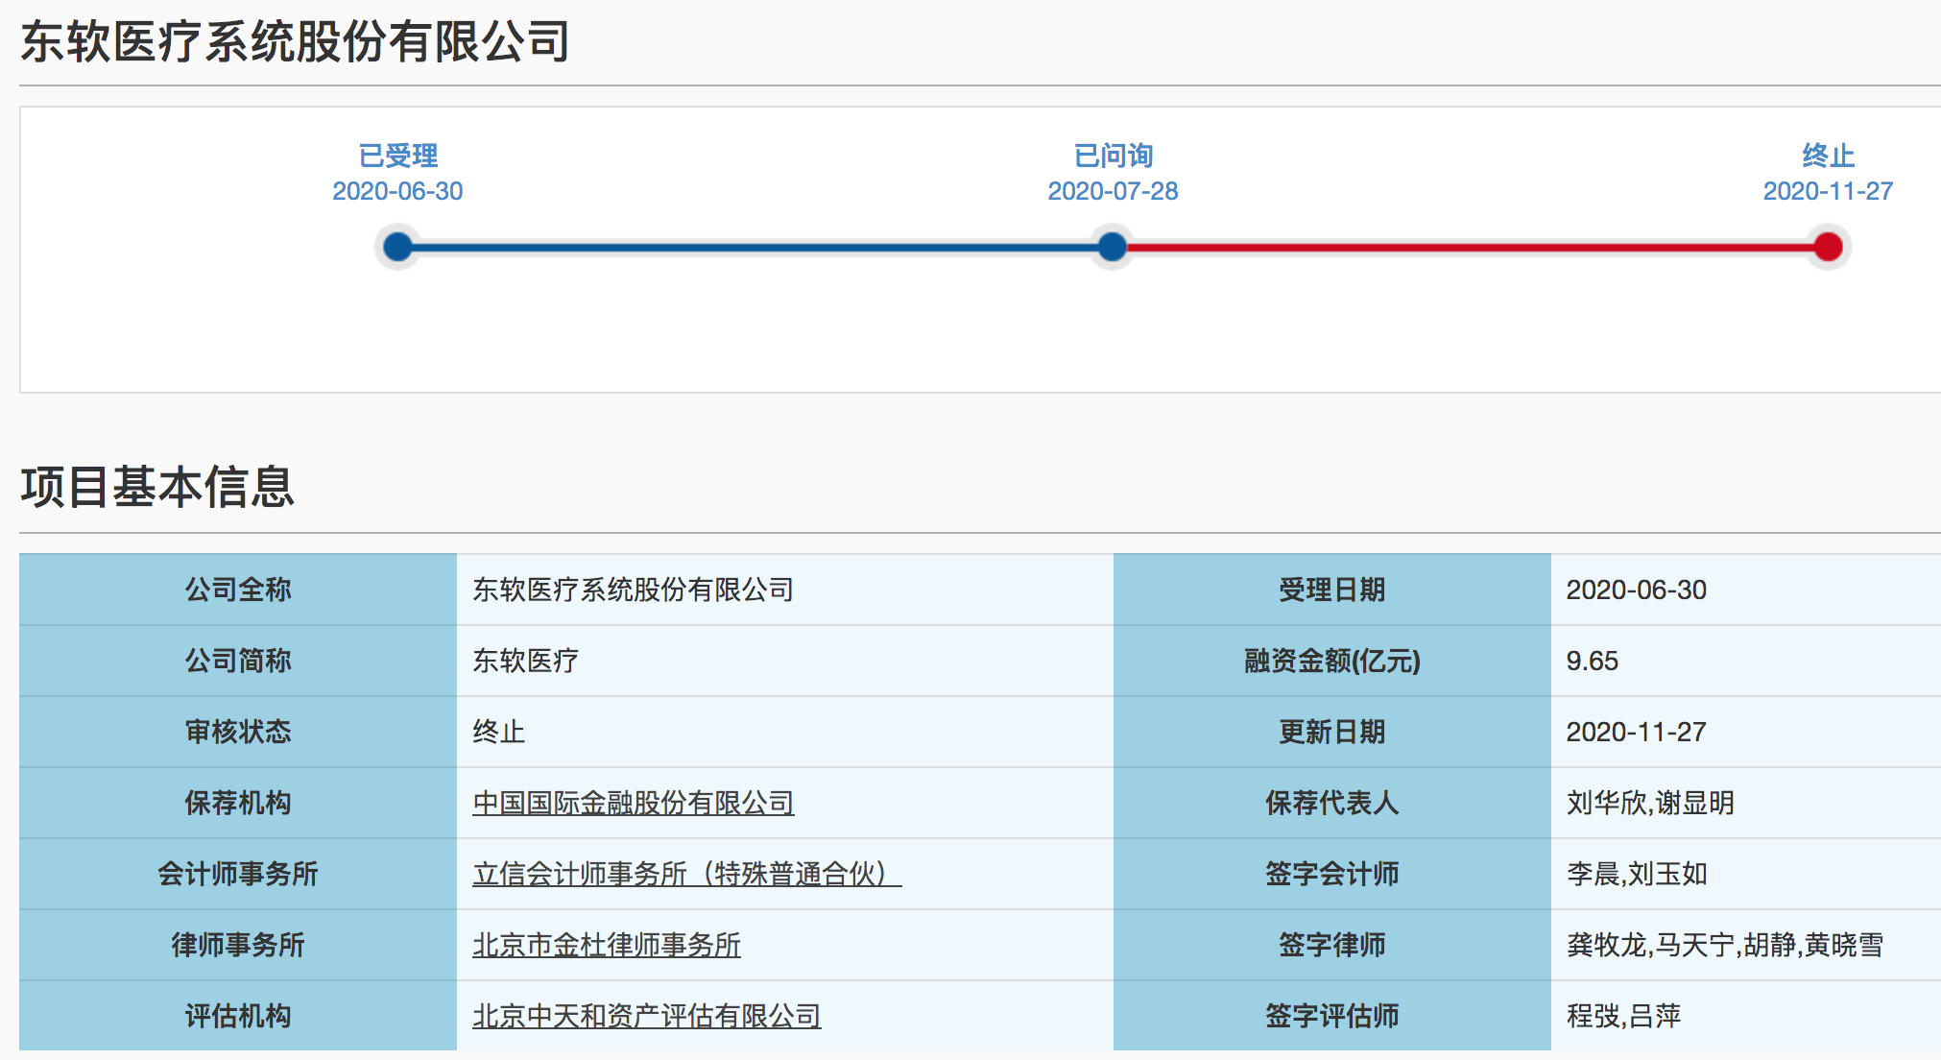Click the 审核状态 header cell

coord(238,732)
